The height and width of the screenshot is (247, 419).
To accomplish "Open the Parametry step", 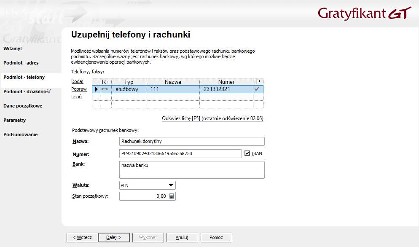I will point(14,120).
